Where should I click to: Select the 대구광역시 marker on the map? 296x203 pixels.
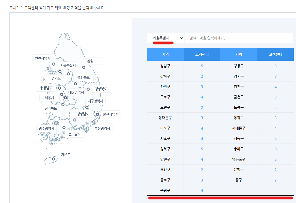[x=87, y=107]
